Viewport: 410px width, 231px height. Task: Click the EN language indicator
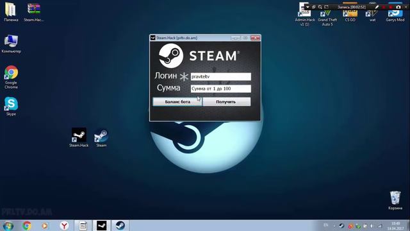click(326, 225)
